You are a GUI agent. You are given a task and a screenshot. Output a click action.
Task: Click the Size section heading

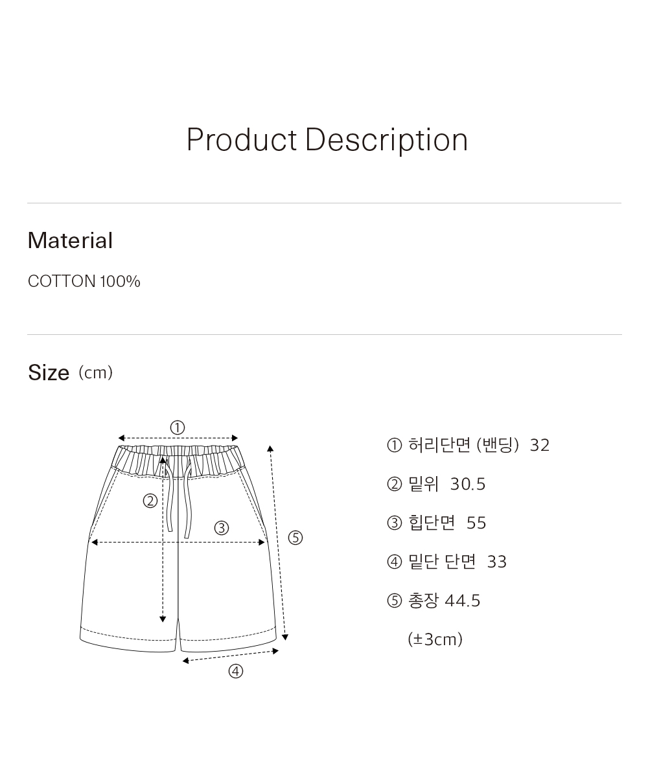tap(49, 372)
